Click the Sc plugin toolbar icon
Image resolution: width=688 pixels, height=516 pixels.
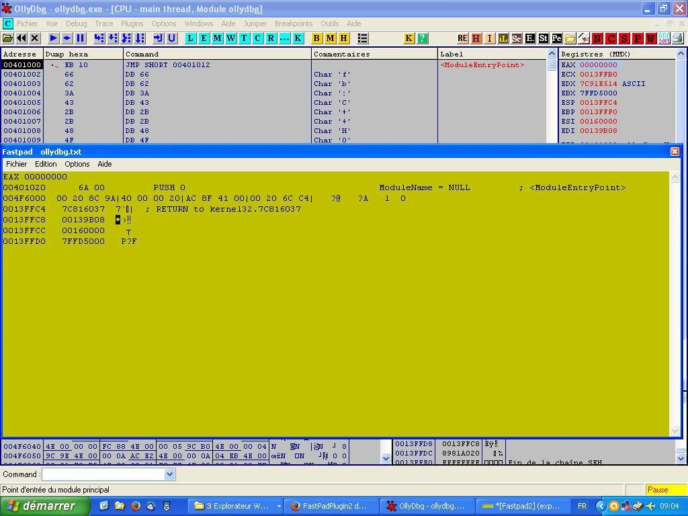pos(517,38)
